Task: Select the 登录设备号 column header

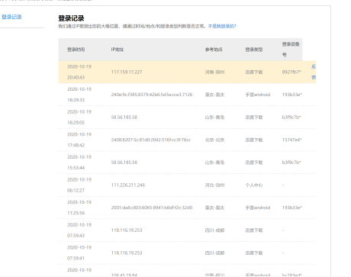Action: click(291, 50)
